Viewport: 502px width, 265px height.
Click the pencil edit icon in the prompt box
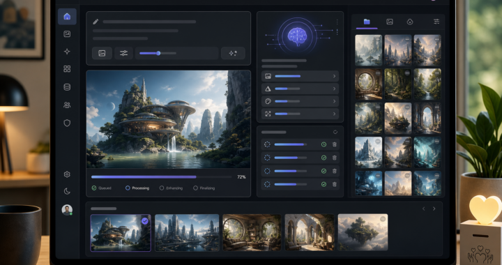click(96, 22)
